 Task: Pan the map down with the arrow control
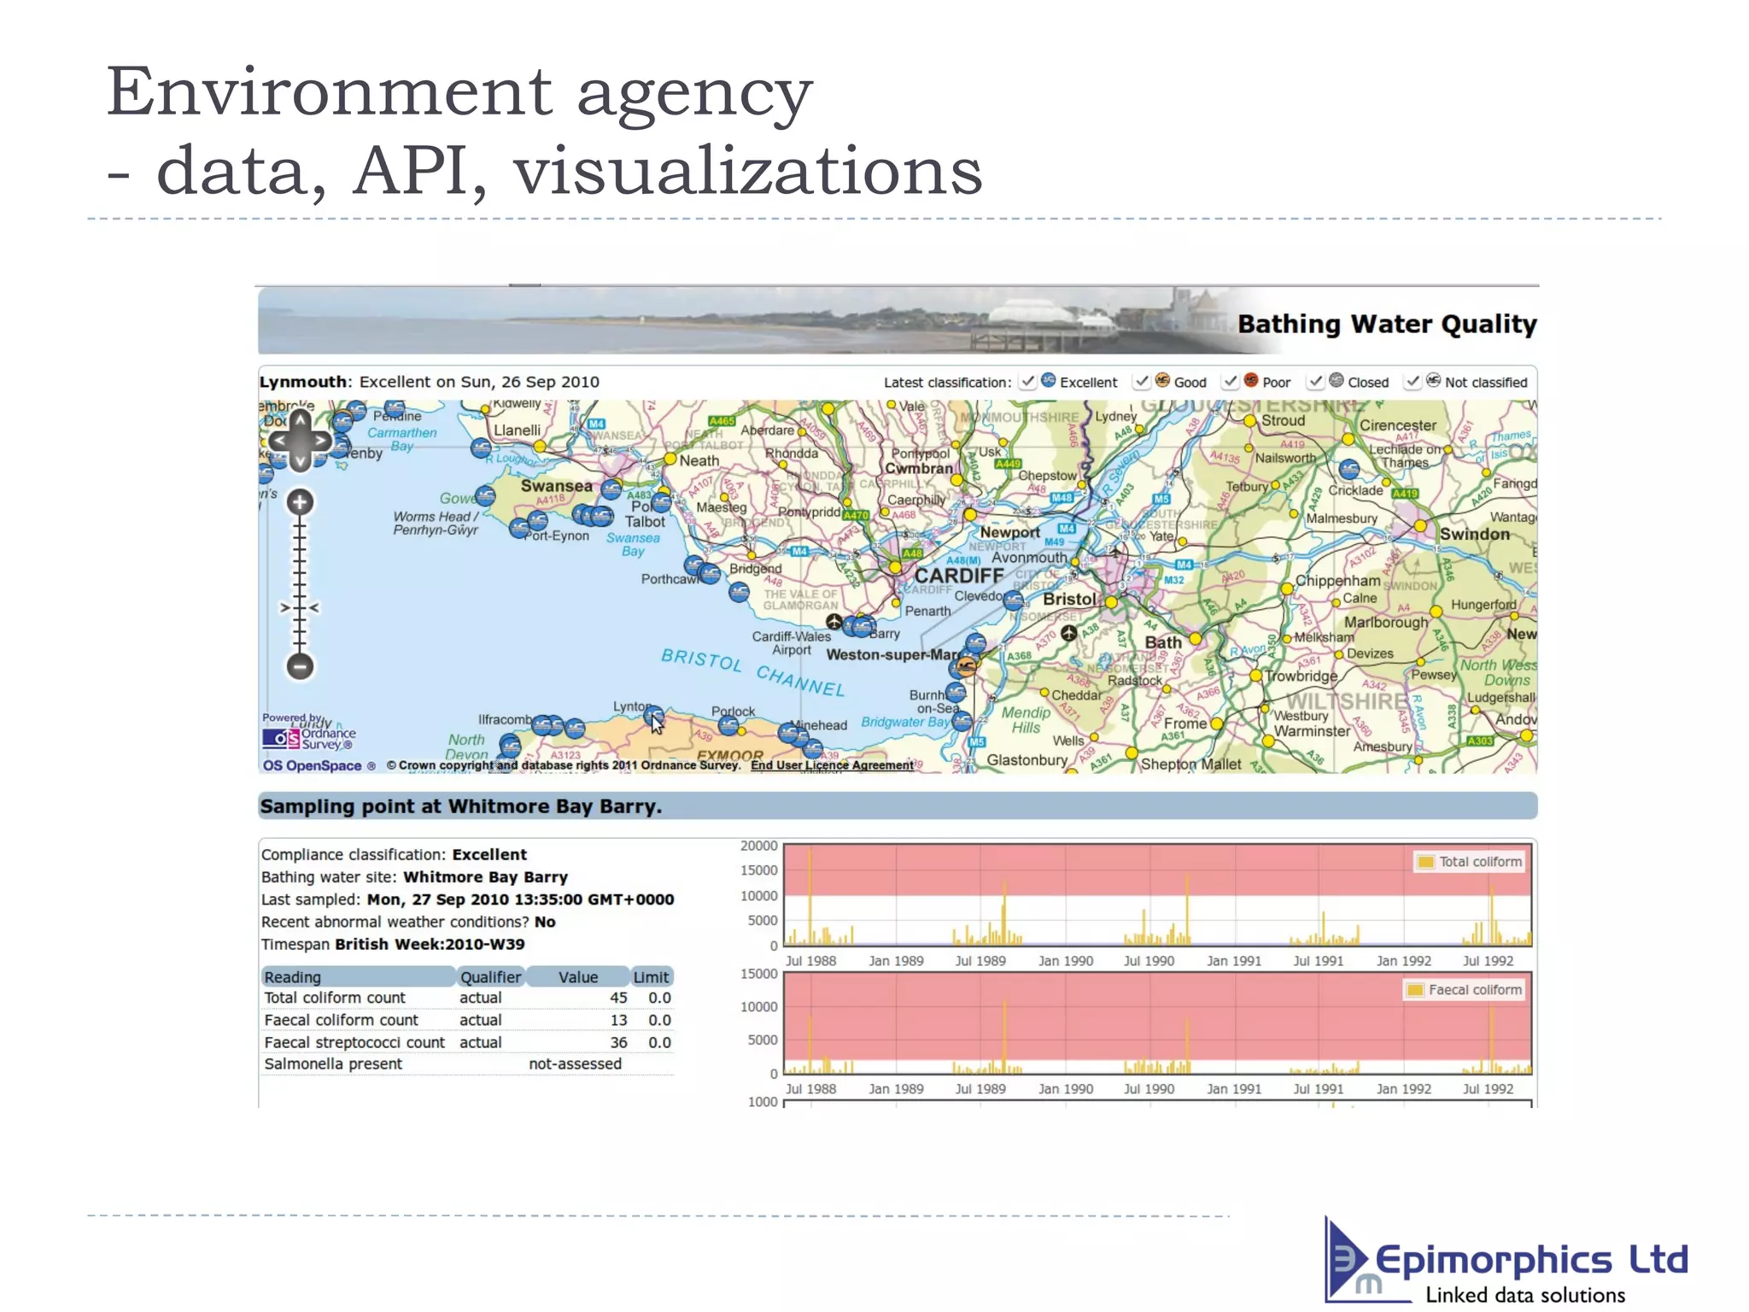click(x=300, y=461)
